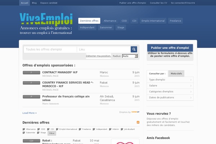This screenshot has width=216, height=144.
Task: Open Publier une offre d'emploi in the top bar
Action: coord(132,3)
